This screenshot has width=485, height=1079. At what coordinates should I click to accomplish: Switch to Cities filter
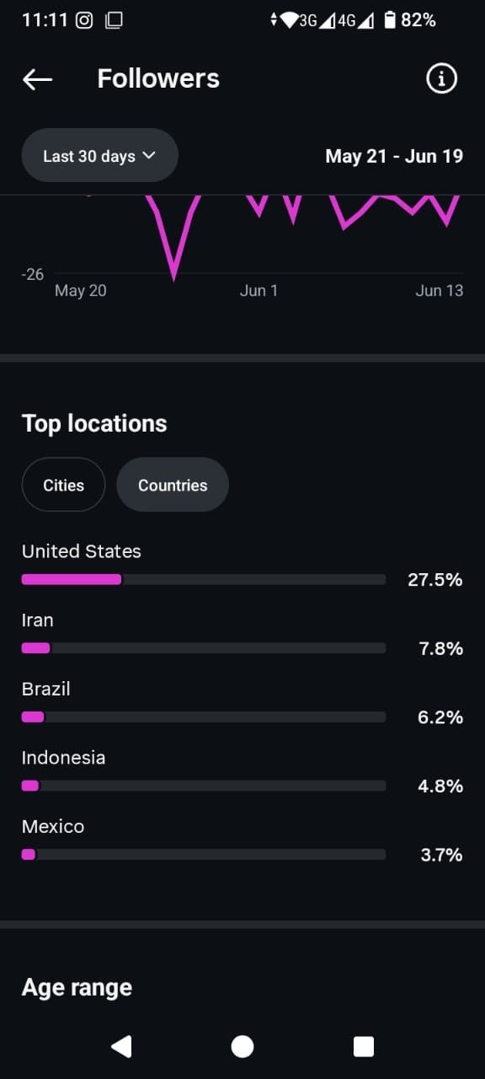point(64,485)
